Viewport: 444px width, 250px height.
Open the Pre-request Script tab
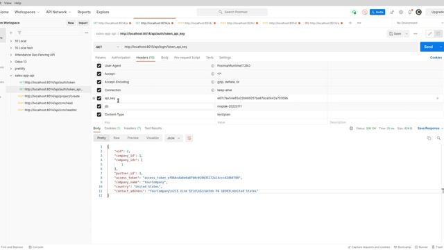tap(187, 58)
